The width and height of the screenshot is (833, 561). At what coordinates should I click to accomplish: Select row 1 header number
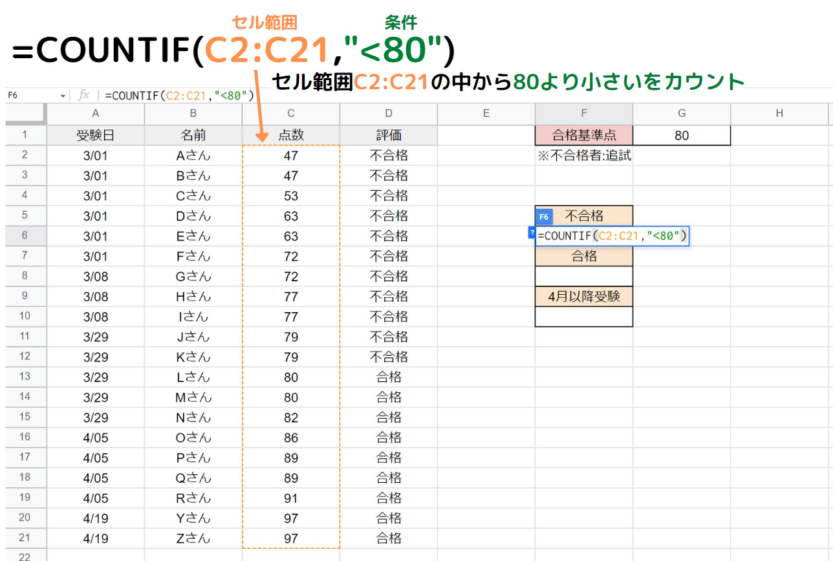(25, 134)
